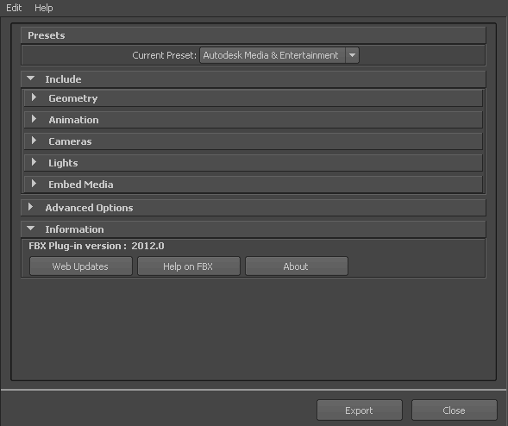Collapse the Include section triangle
Screen dimensions: 508x426
coord(31,78)
